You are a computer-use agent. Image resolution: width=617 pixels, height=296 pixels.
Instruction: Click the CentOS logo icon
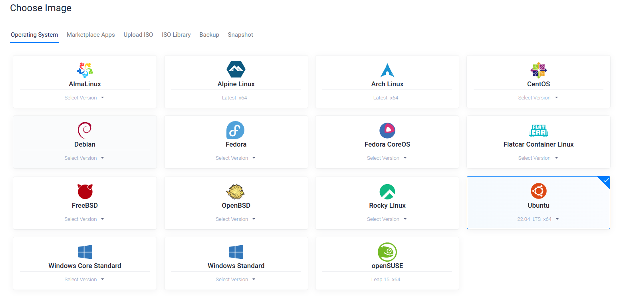538,70
